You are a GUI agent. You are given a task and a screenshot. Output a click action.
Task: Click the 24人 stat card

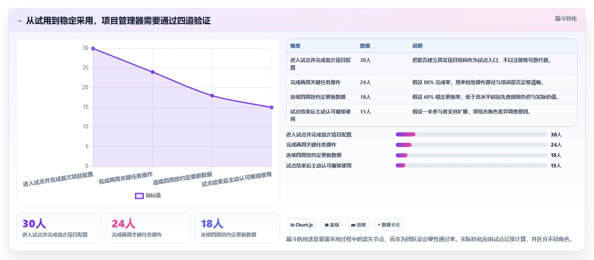[x=148, y=228]
